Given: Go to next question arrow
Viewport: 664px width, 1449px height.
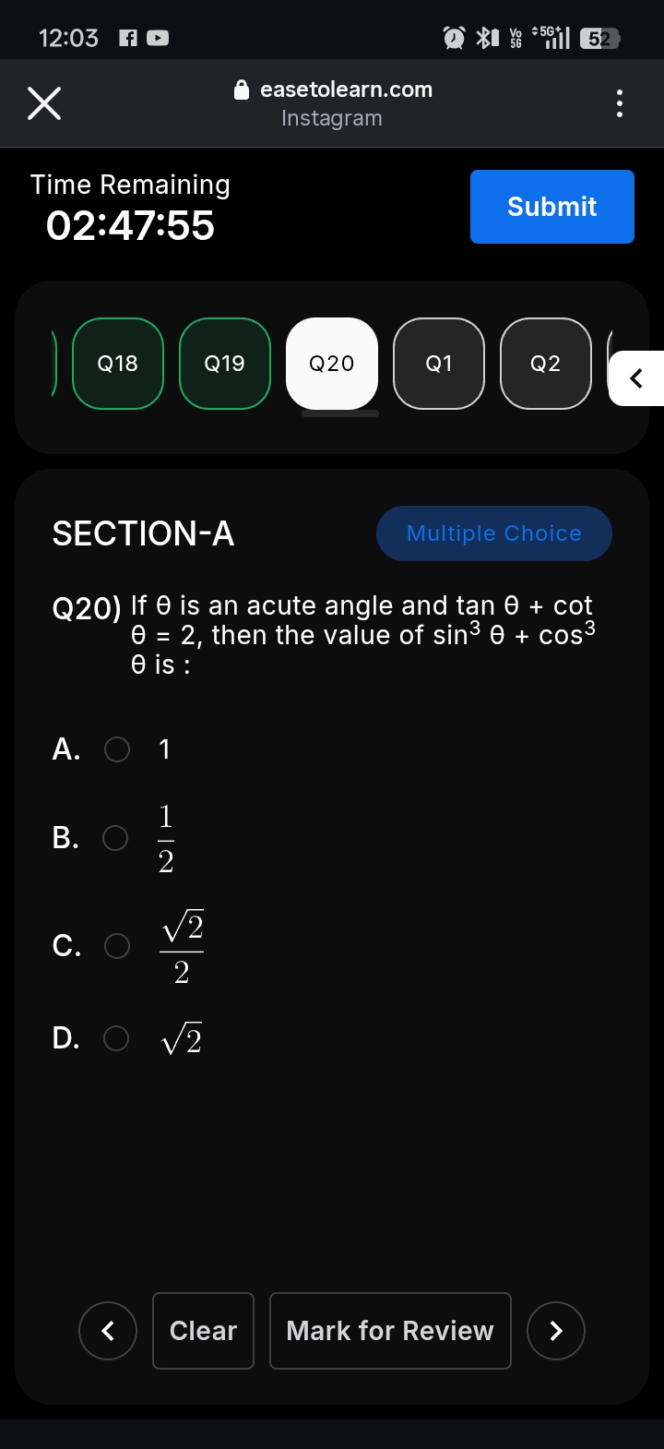Looking at the screenshot, I should 555,1331.
